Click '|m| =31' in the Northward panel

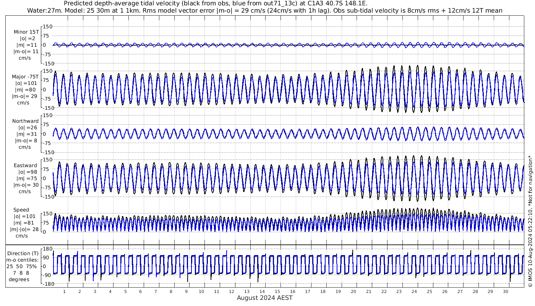(27, 134)
